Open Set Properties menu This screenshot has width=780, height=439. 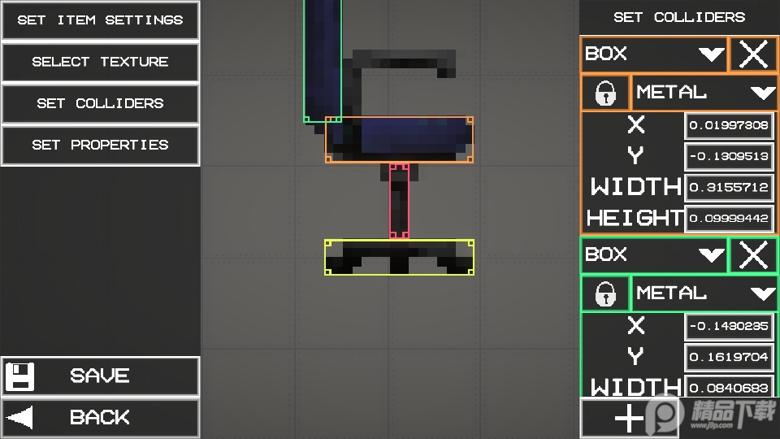100,145
